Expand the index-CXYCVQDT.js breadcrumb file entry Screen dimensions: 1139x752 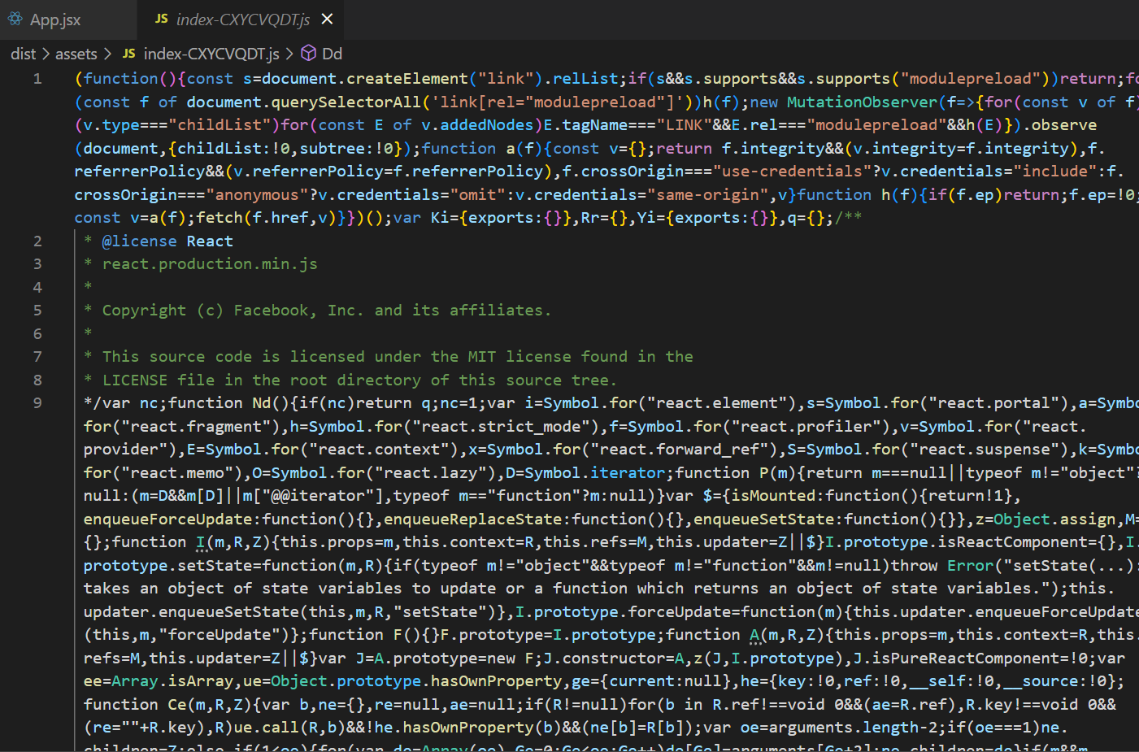[211, 54]
